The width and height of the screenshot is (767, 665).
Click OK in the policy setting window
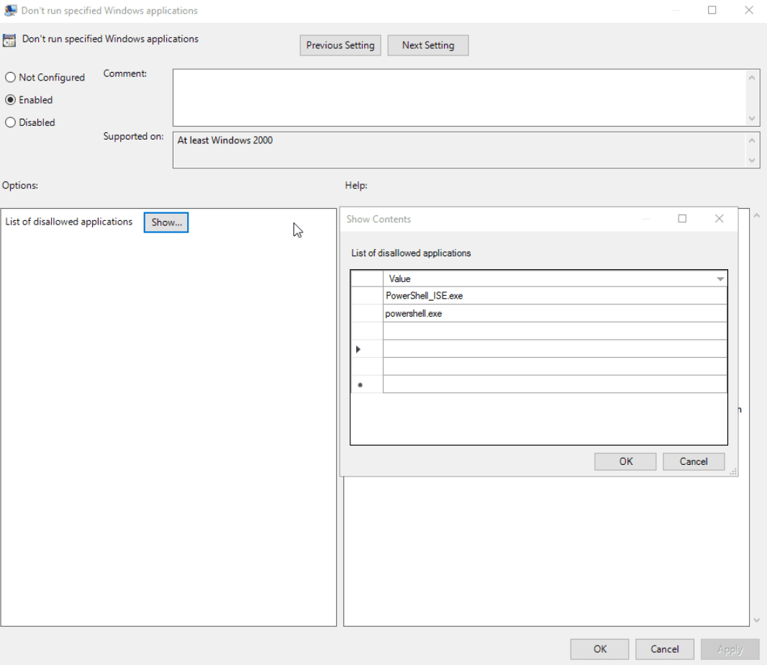point(599,649)
